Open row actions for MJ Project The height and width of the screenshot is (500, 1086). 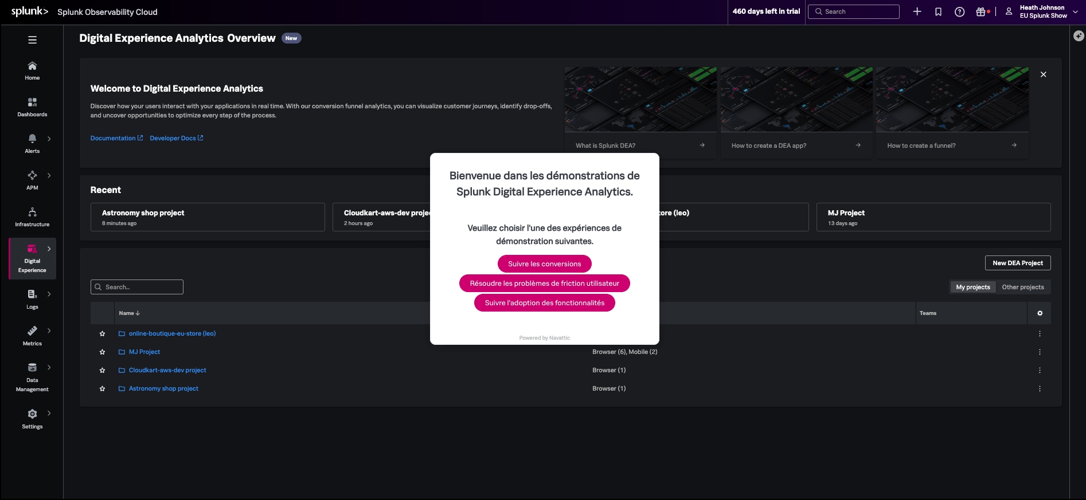(1040, 352)
